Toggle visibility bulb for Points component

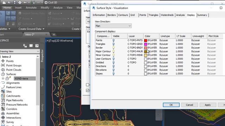click(114, 41)
